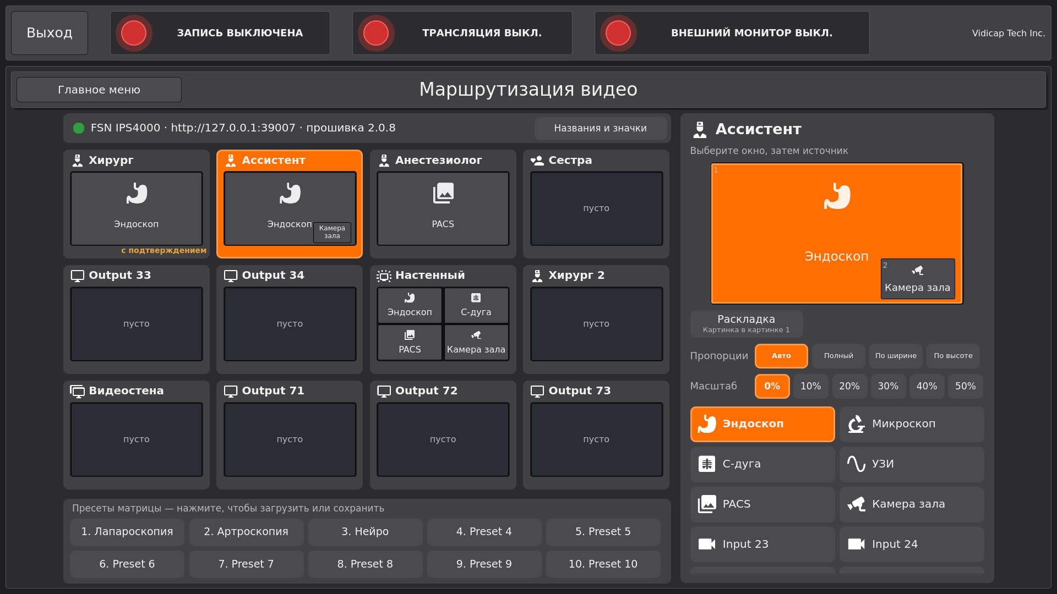
Task: Load preset 10. Preset 10
Action: 603,564
